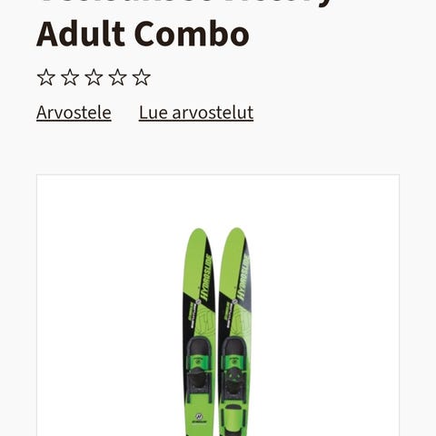Screen dimensions: 436x436
Task: Click the Adult Combo product heading
Action: (x=143, y=34)
